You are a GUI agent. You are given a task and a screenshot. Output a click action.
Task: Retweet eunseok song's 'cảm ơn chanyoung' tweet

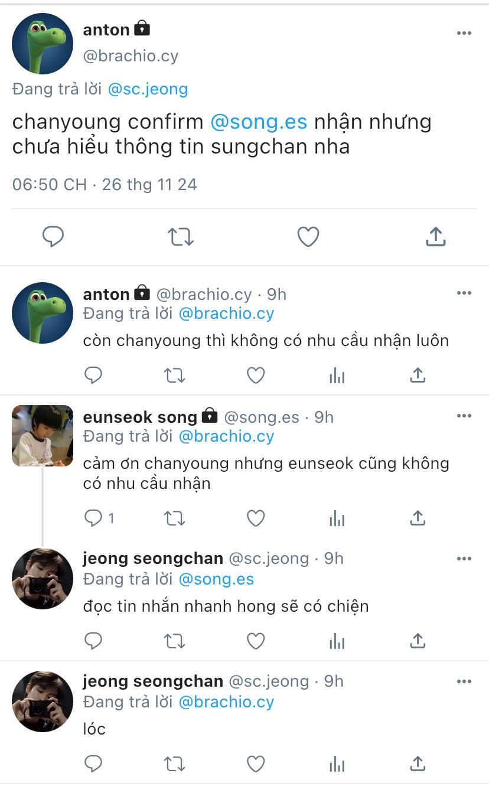[x=174, y=518]
